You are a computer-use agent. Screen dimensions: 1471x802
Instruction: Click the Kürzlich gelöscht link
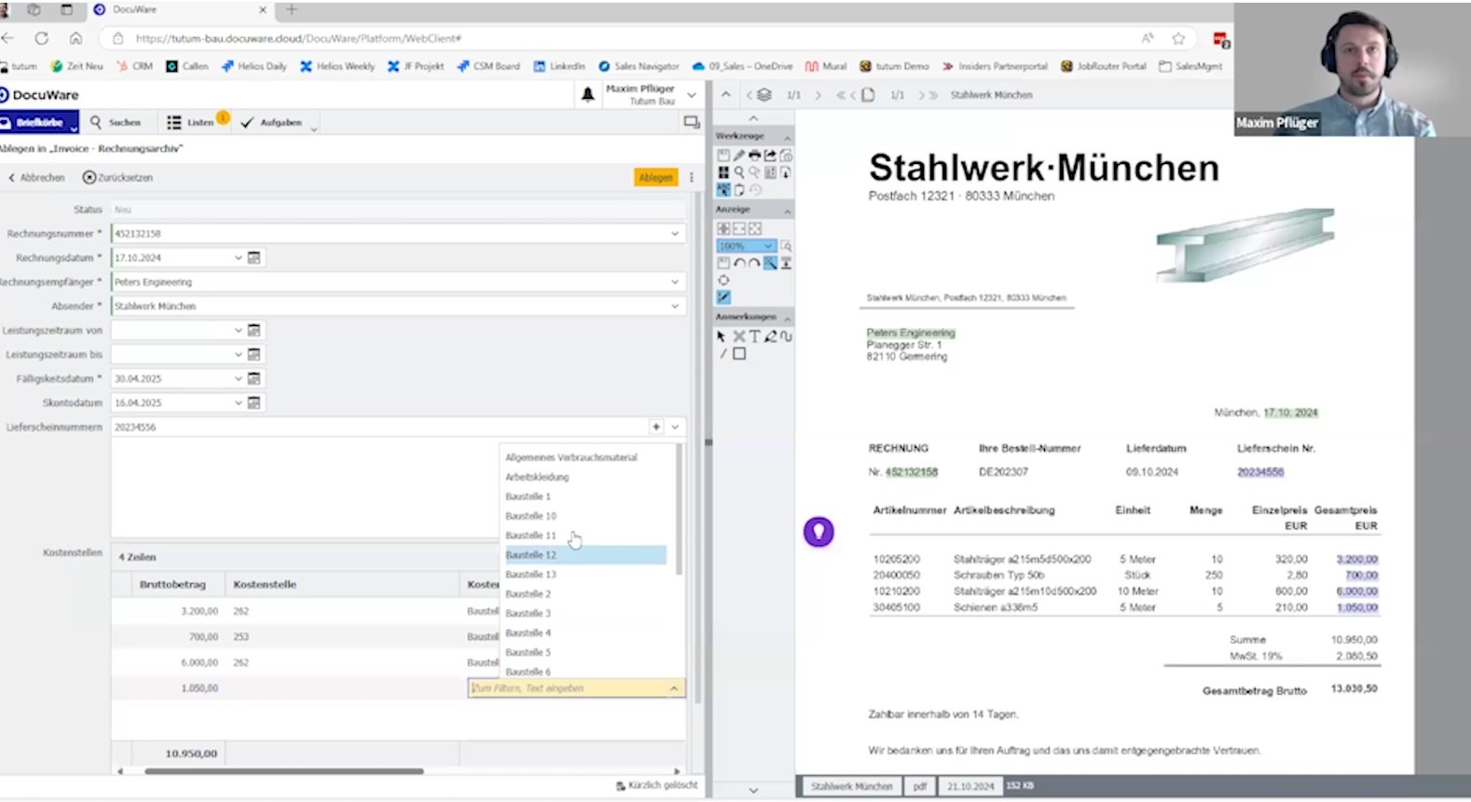(657, 785)
